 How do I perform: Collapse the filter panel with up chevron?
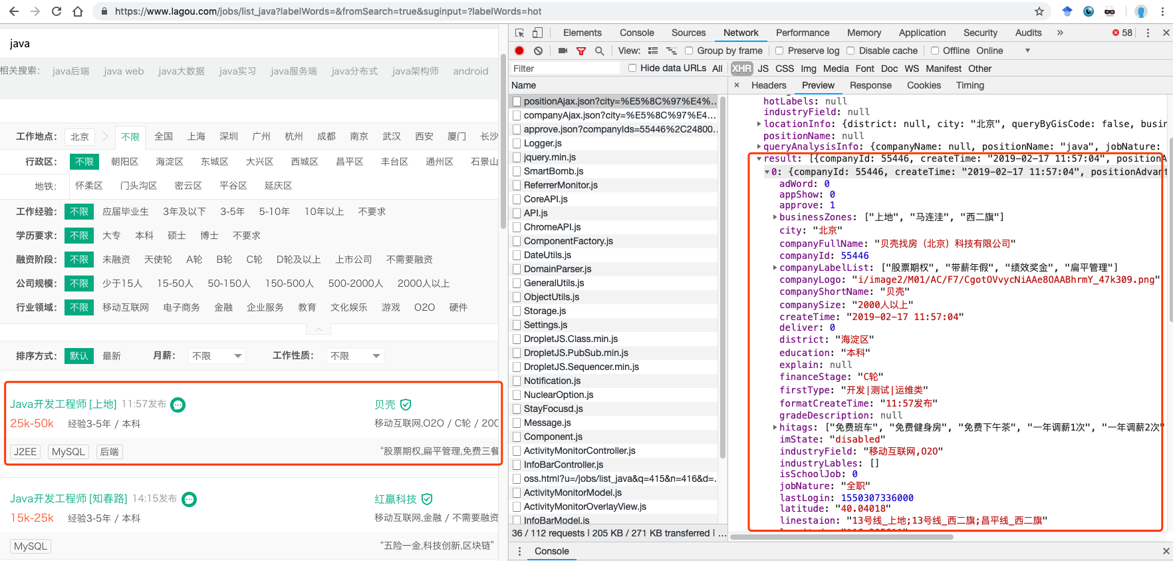tap(319, 329)
